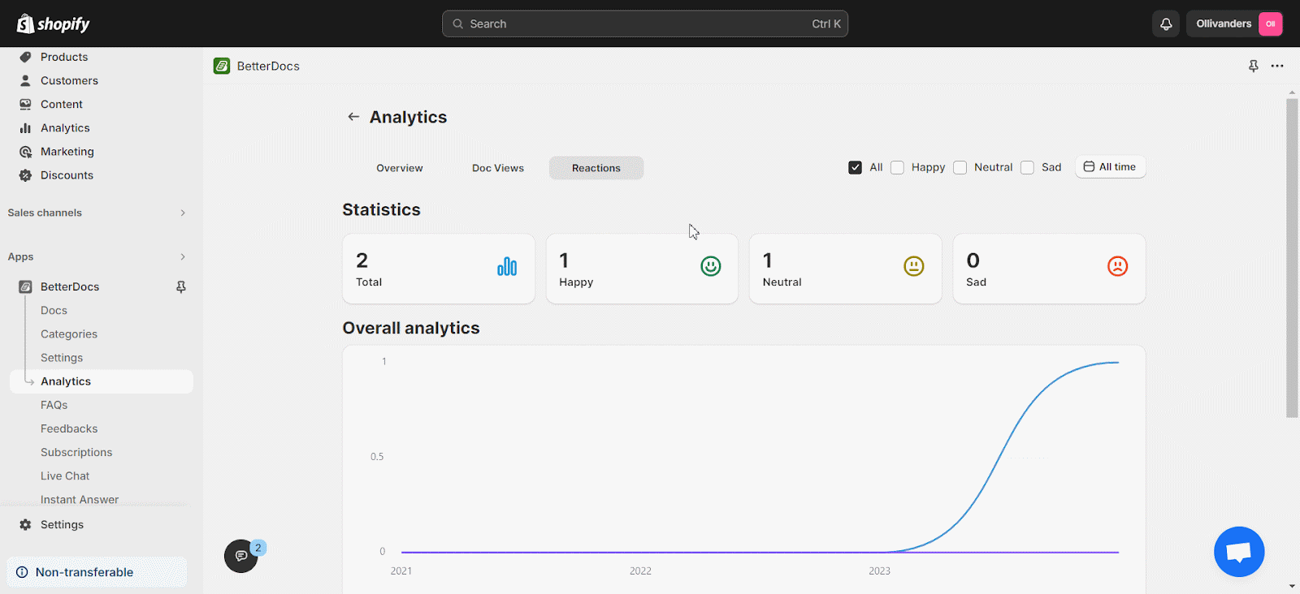Switch to the Overview tab

tap(400, 168)
